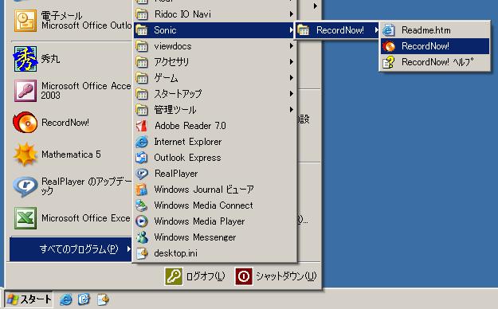The height and width of the screenshot is (309, 498).
Task: Open Microsoft Office Excel icon
Action: 25,218
